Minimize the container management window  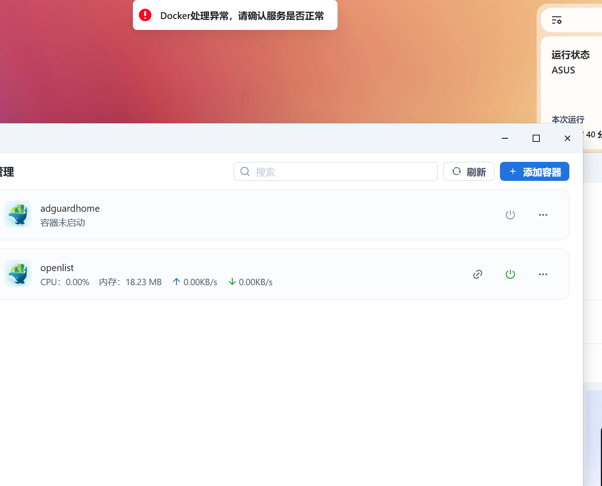coord(505,138)
